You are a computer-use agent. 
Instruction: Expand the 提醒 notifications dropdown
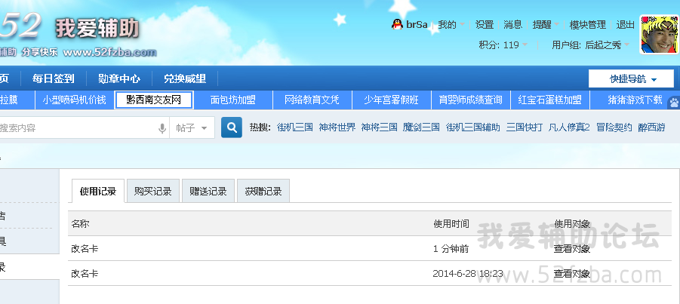545,25
